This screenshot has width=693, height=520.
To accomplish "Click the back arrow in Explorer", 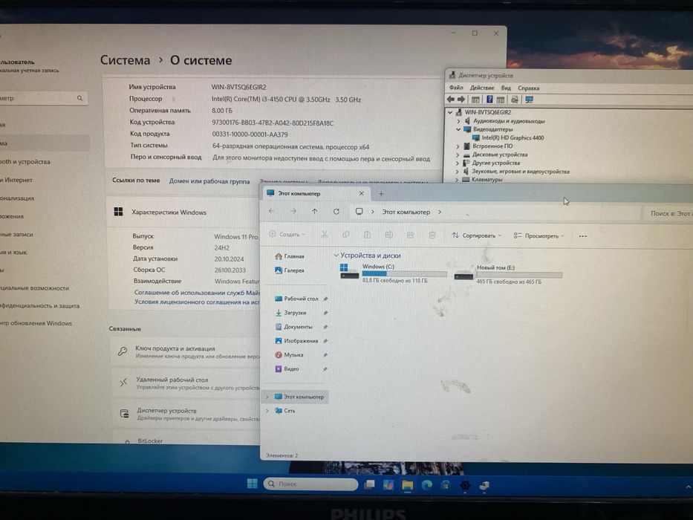I will (x=271, y=211).
